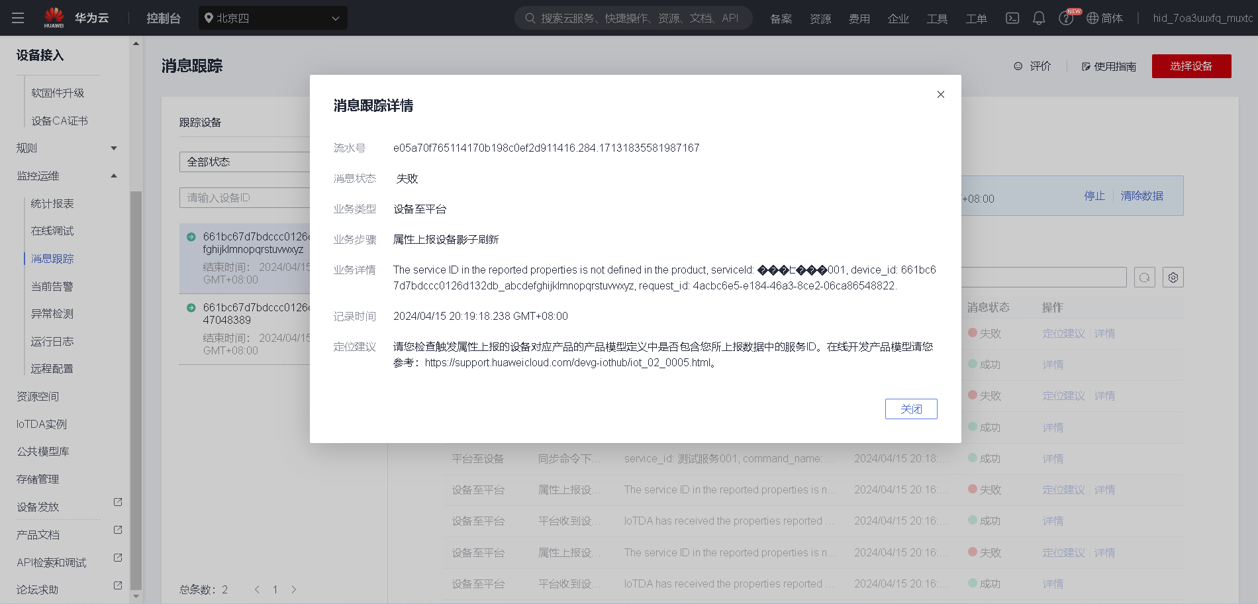Open the hamburger navigation menu

(x=18, y=18)
